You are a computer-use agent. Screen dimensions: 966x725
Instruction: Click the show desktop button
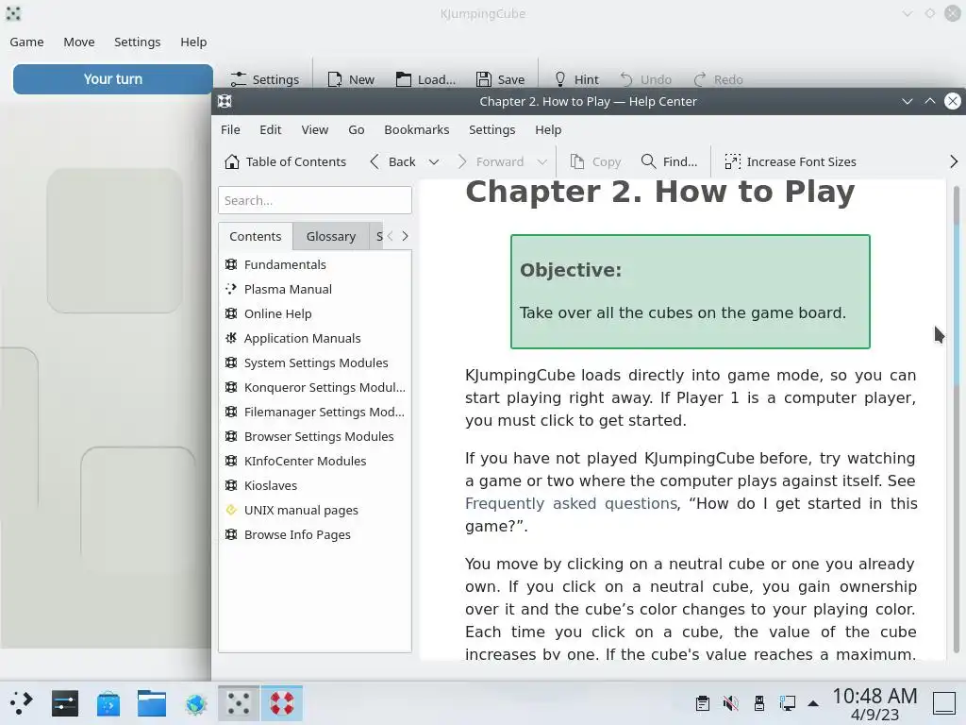click(943, 702)
